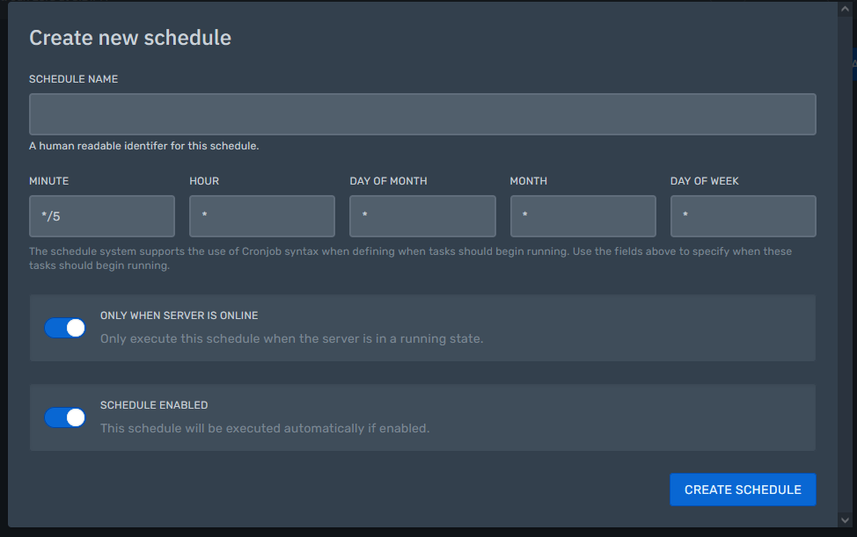Click the 'Minute' label above the field

pyautogui.click(x=48, y=181)
